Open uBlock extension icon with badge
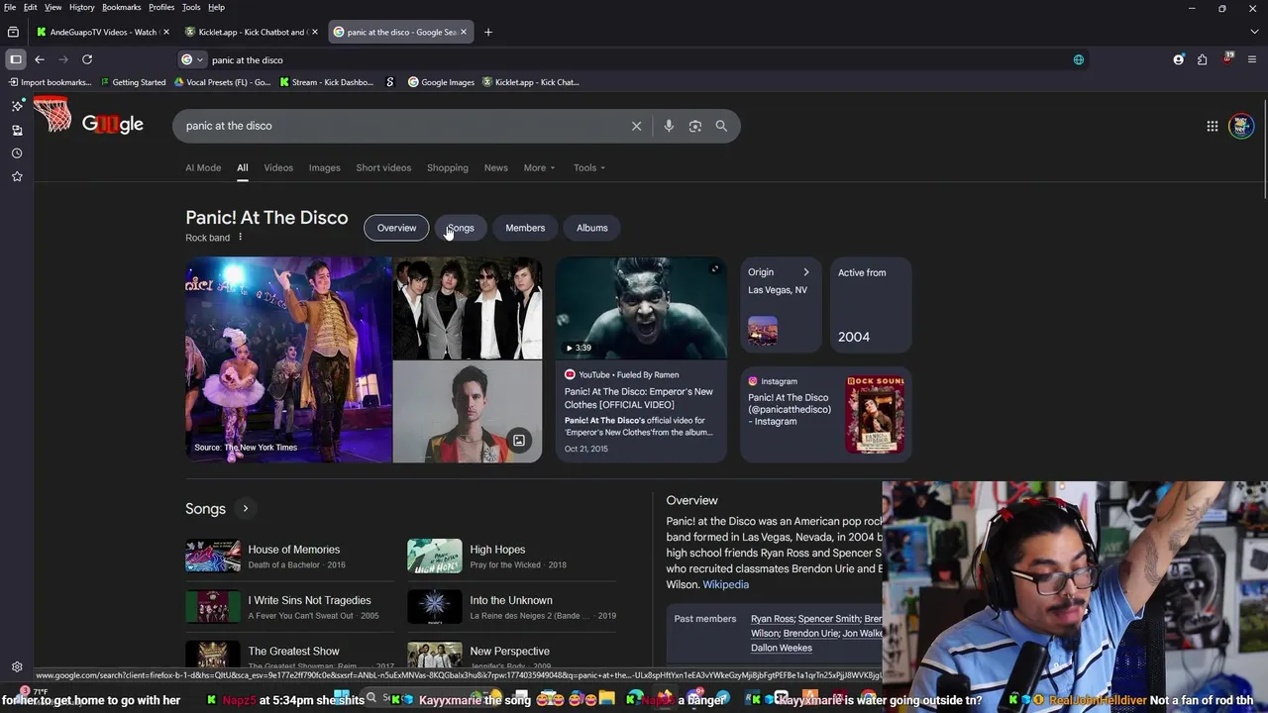1268x713 pixels. click(x=1227, y=58)
